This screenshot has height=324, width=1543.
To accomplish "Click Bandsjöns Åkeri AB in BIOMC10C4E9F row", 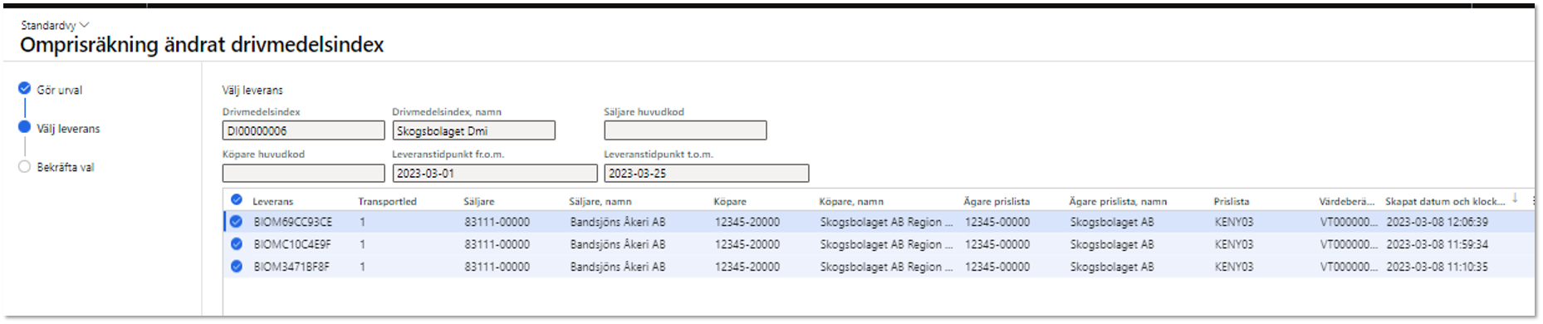I will (x=618, y=244).
